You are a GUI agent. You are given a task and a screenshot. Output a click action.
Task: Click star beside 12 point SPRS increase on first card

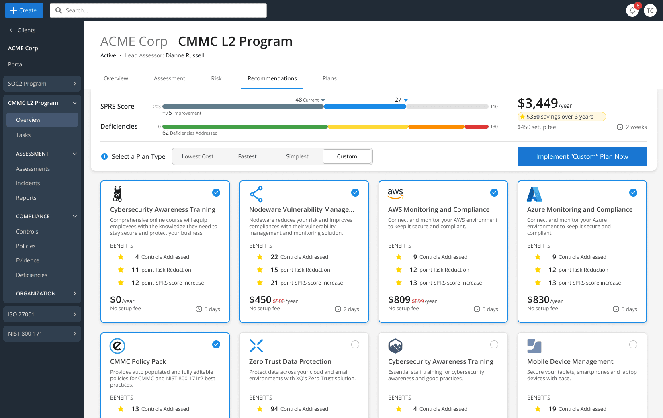121,283
